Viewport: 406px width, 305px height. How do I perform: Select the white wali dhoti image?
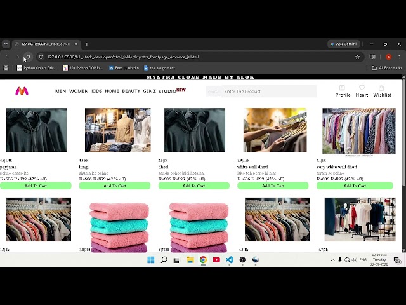click(275, 130)
